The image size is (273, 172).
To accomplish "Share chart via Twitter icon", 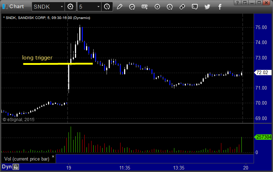I will 207,7.
